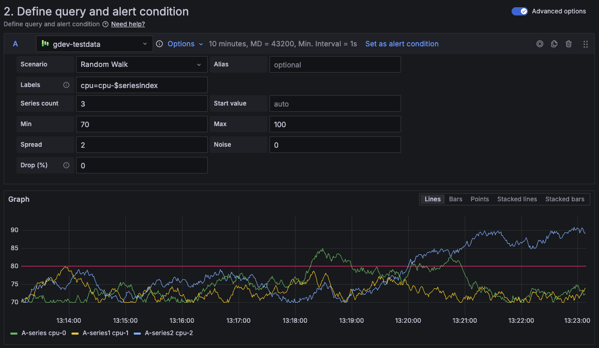
Task: Delete the query with the trash icon
Action: click(x=568, y=44)
